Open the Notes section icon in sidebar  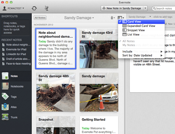tap(5, 76)
